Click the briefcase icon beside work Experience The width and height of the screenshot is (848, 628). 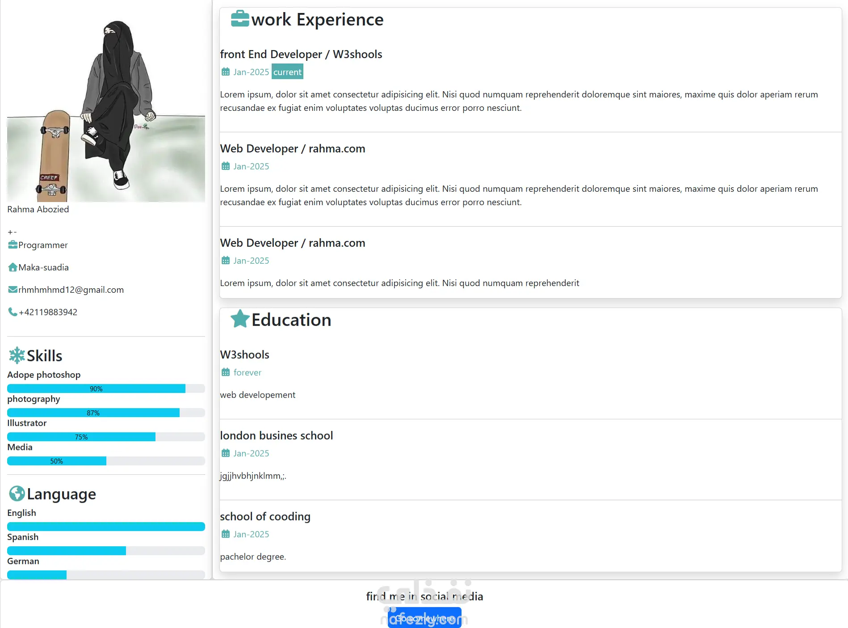coord(240,19)
